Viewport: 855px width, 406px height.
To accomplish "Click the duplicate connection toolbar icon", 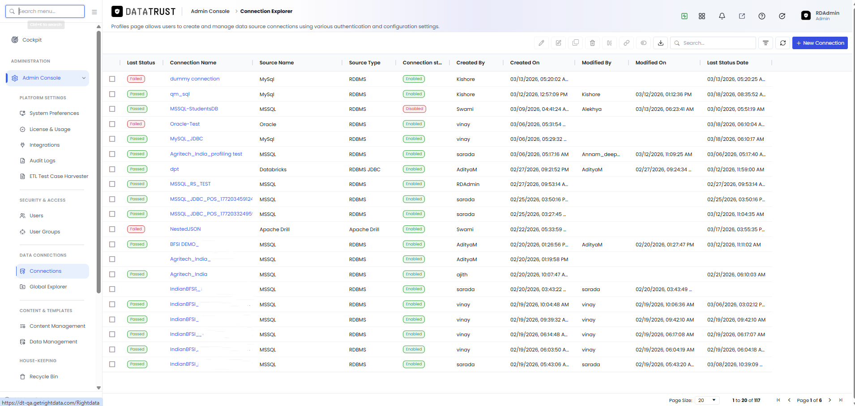I will coord(575,43).
